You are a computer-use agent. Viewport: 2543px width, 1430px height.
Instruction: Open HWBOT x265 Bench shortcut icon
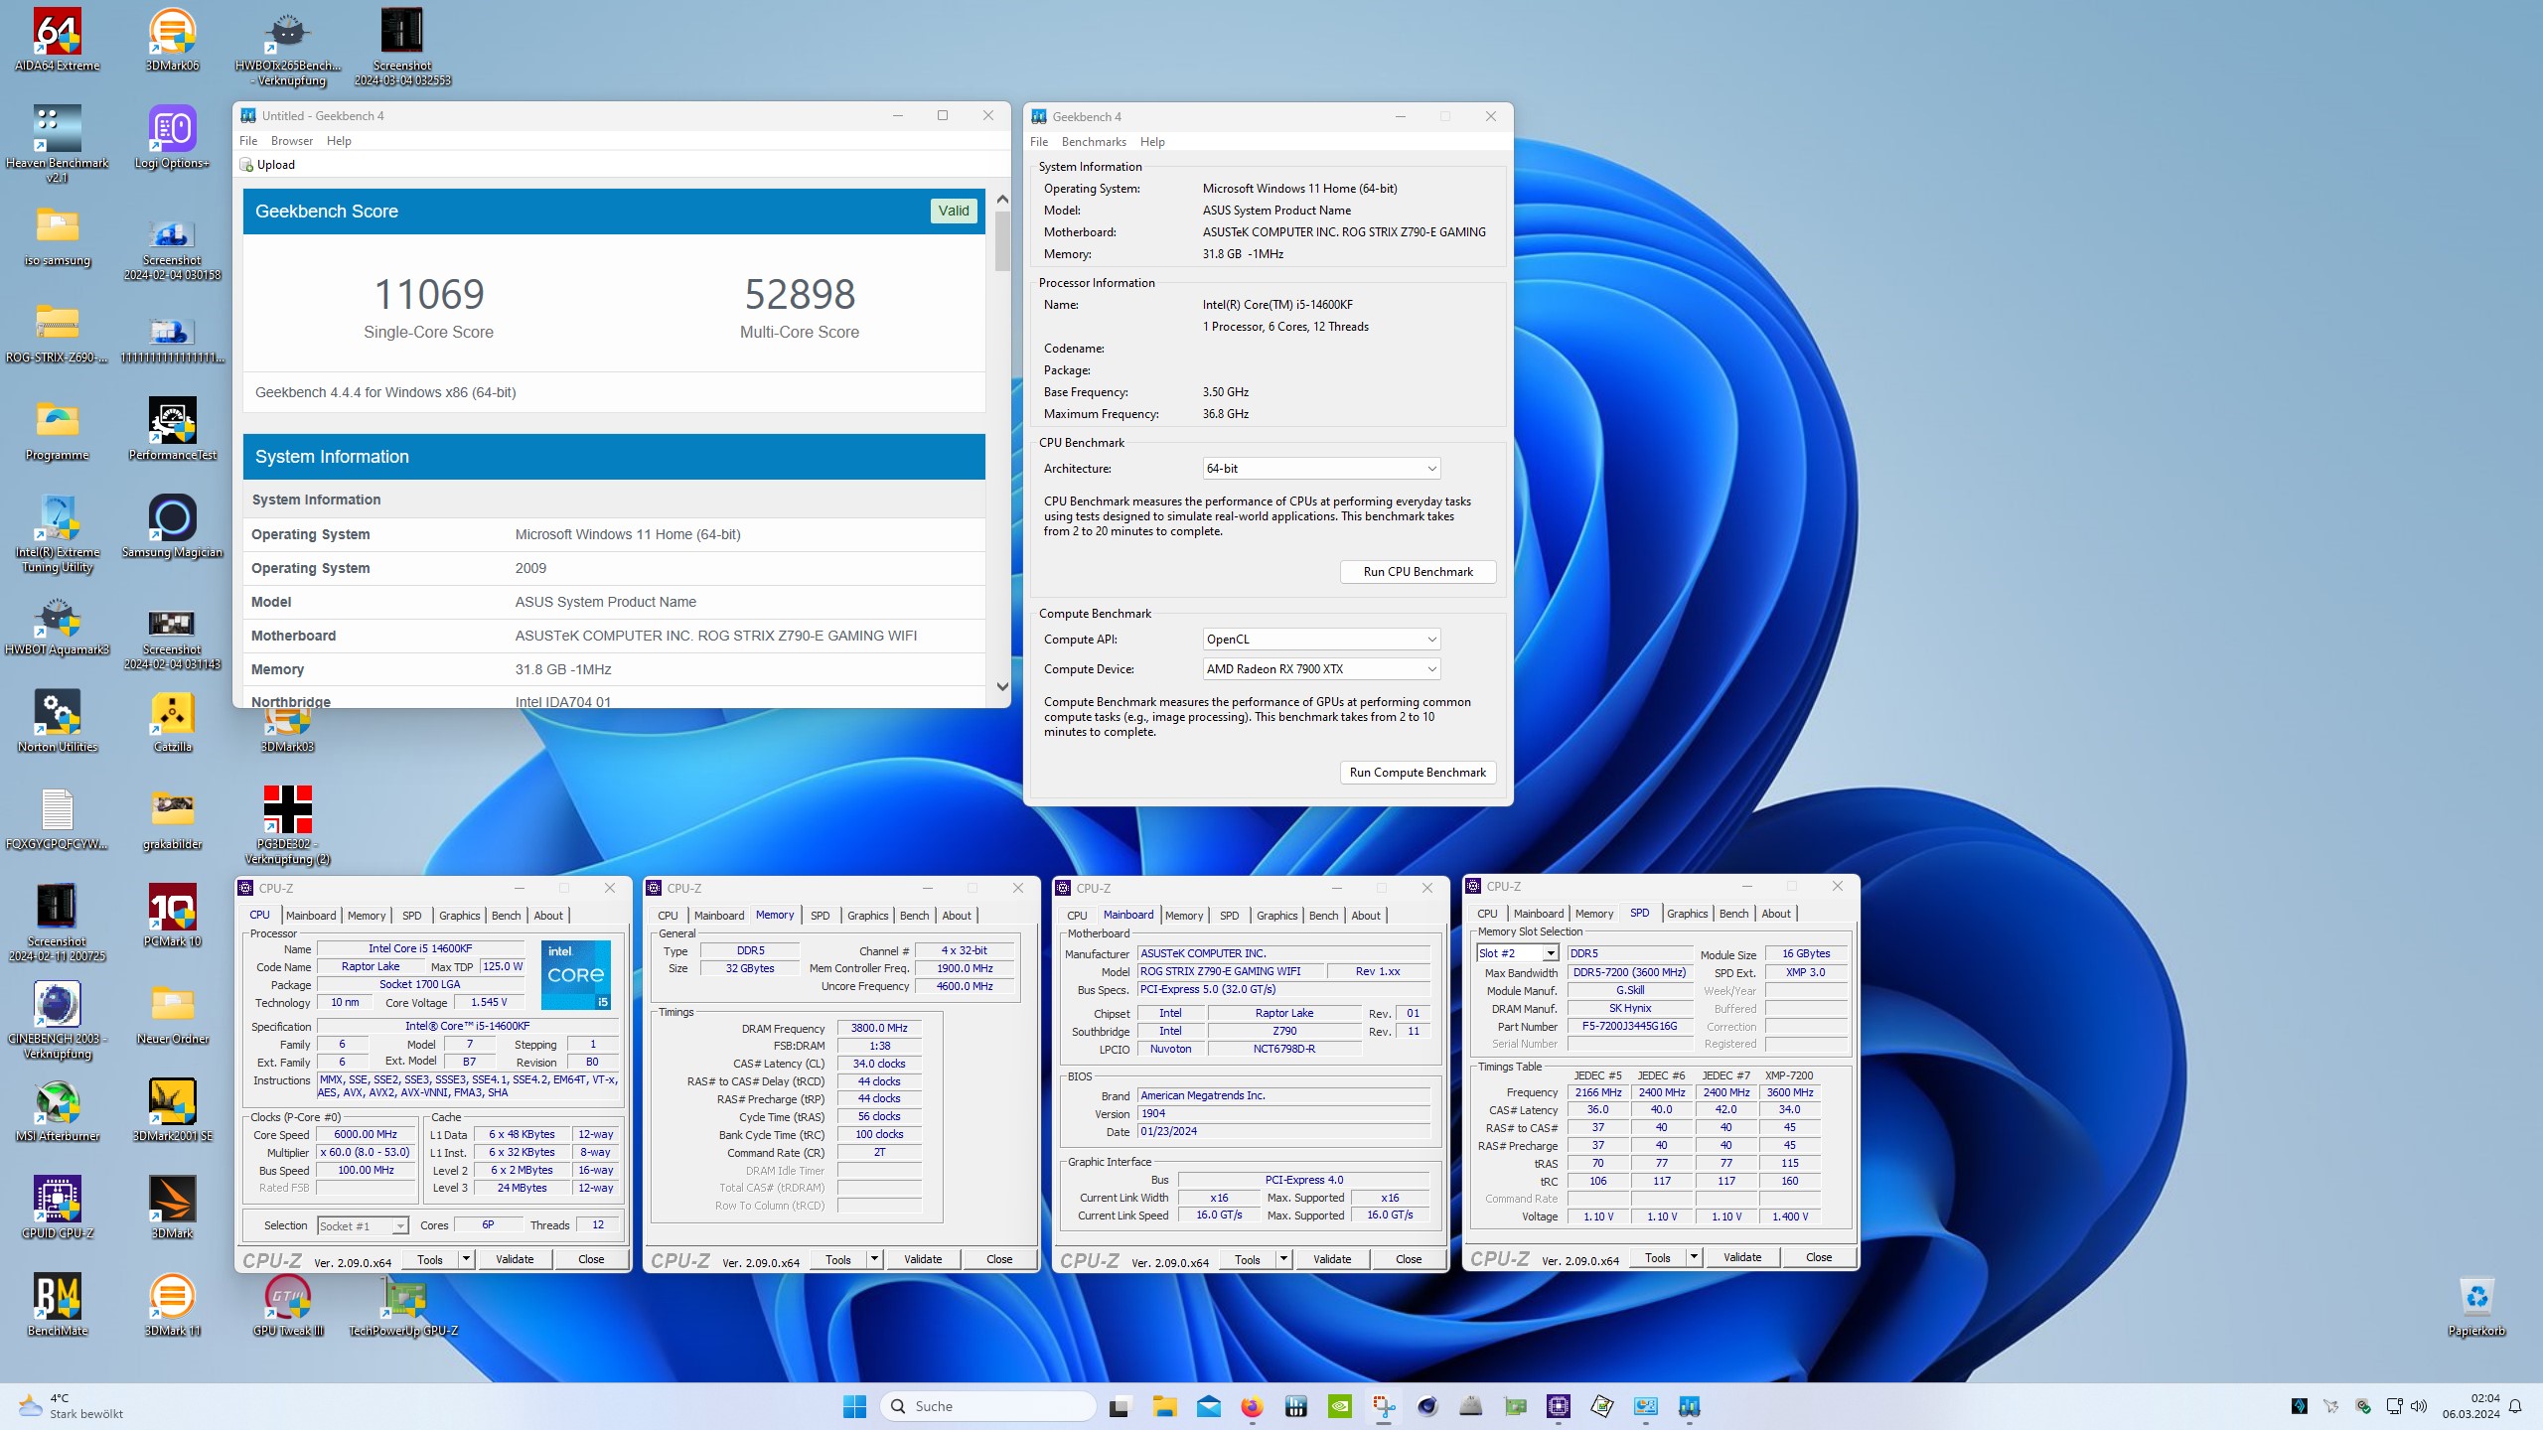click(x=288, y=47)
